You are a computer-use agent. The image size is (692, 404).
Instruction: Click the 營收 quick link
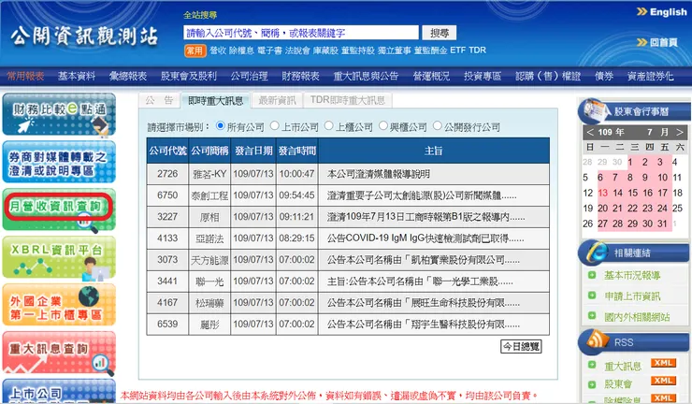218,50
